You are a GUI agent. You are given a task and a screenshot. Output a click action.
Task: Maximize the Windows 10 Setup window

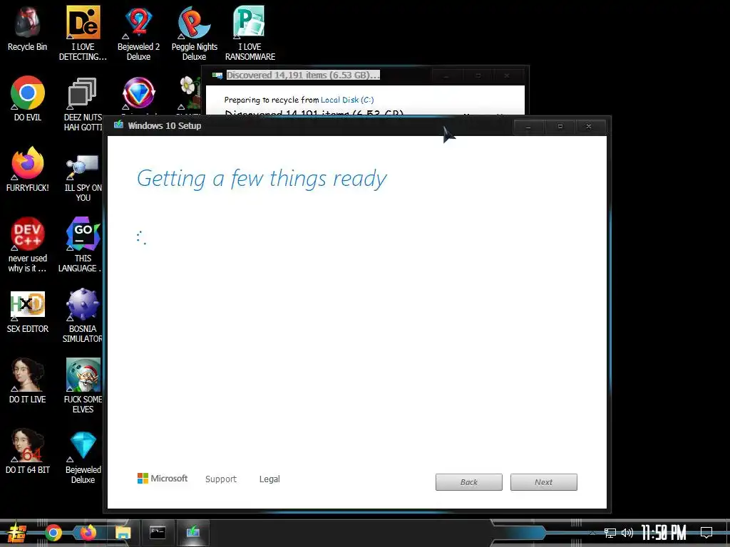pos(560,127)
